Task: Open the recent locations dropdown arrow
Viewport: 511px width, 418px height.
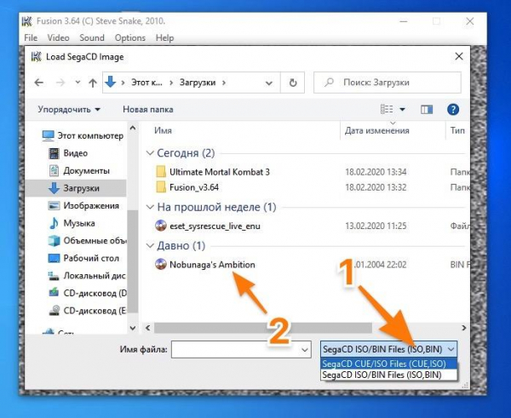Action: (78, 83)
